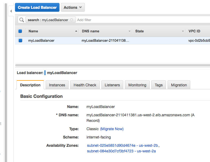Open the Actions dropdown menu

73,7
